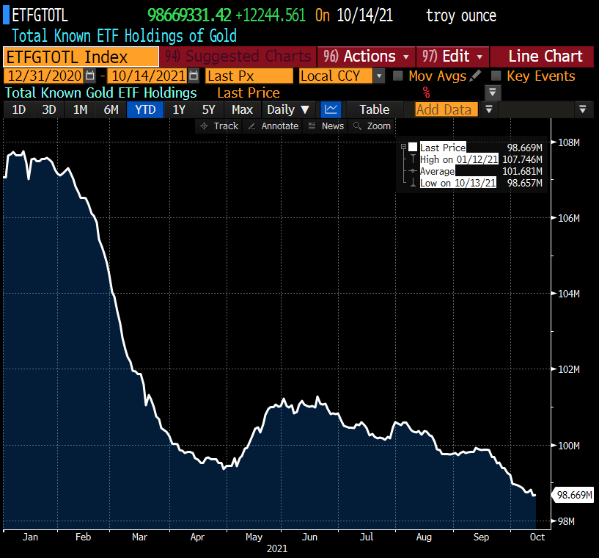Screen dimensions: 599x558
Task: Click the ETFGTOTL Index security field
Action: click(81, 57)
